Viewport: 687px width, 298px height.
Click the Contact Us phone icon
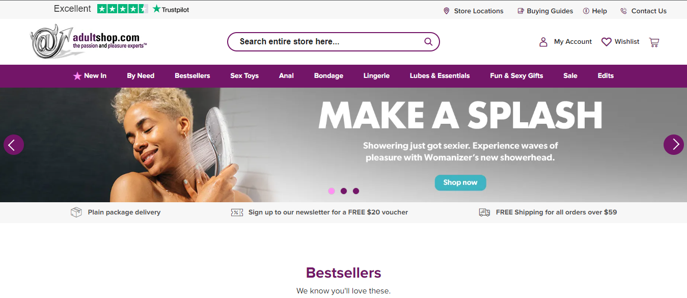[624, 11]
